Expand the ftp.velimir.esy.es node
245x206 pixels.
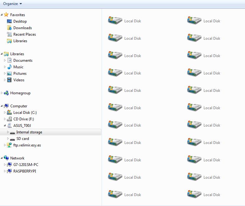click(5, 145)
